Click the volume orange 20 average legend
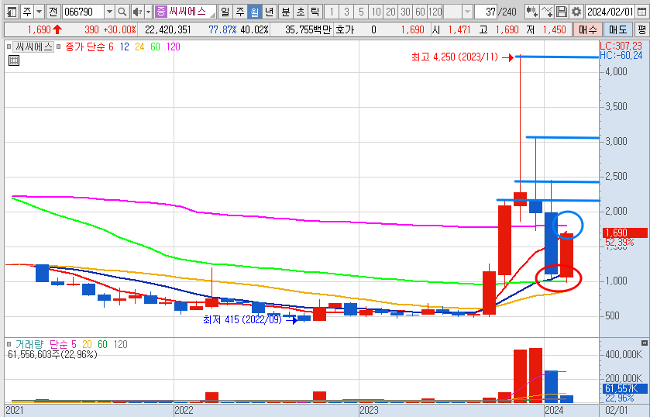Viewport: 650px width, 417px height. [x=87, y=344]
